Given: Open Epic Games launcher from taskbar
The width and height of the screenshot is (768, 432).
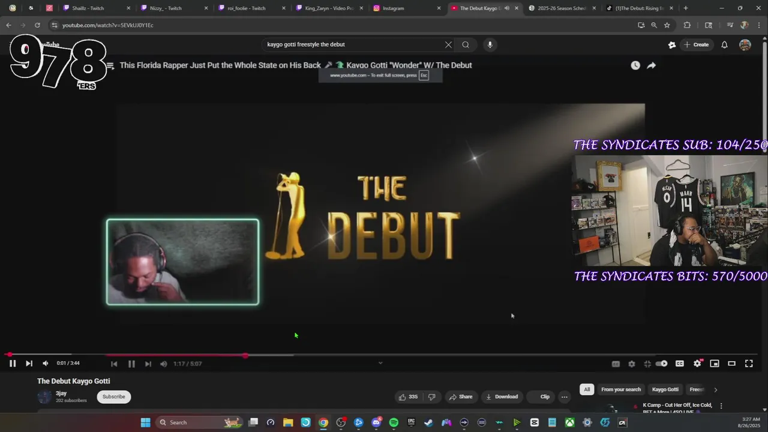Looking at the screenshot, I should tap(411, 422).
